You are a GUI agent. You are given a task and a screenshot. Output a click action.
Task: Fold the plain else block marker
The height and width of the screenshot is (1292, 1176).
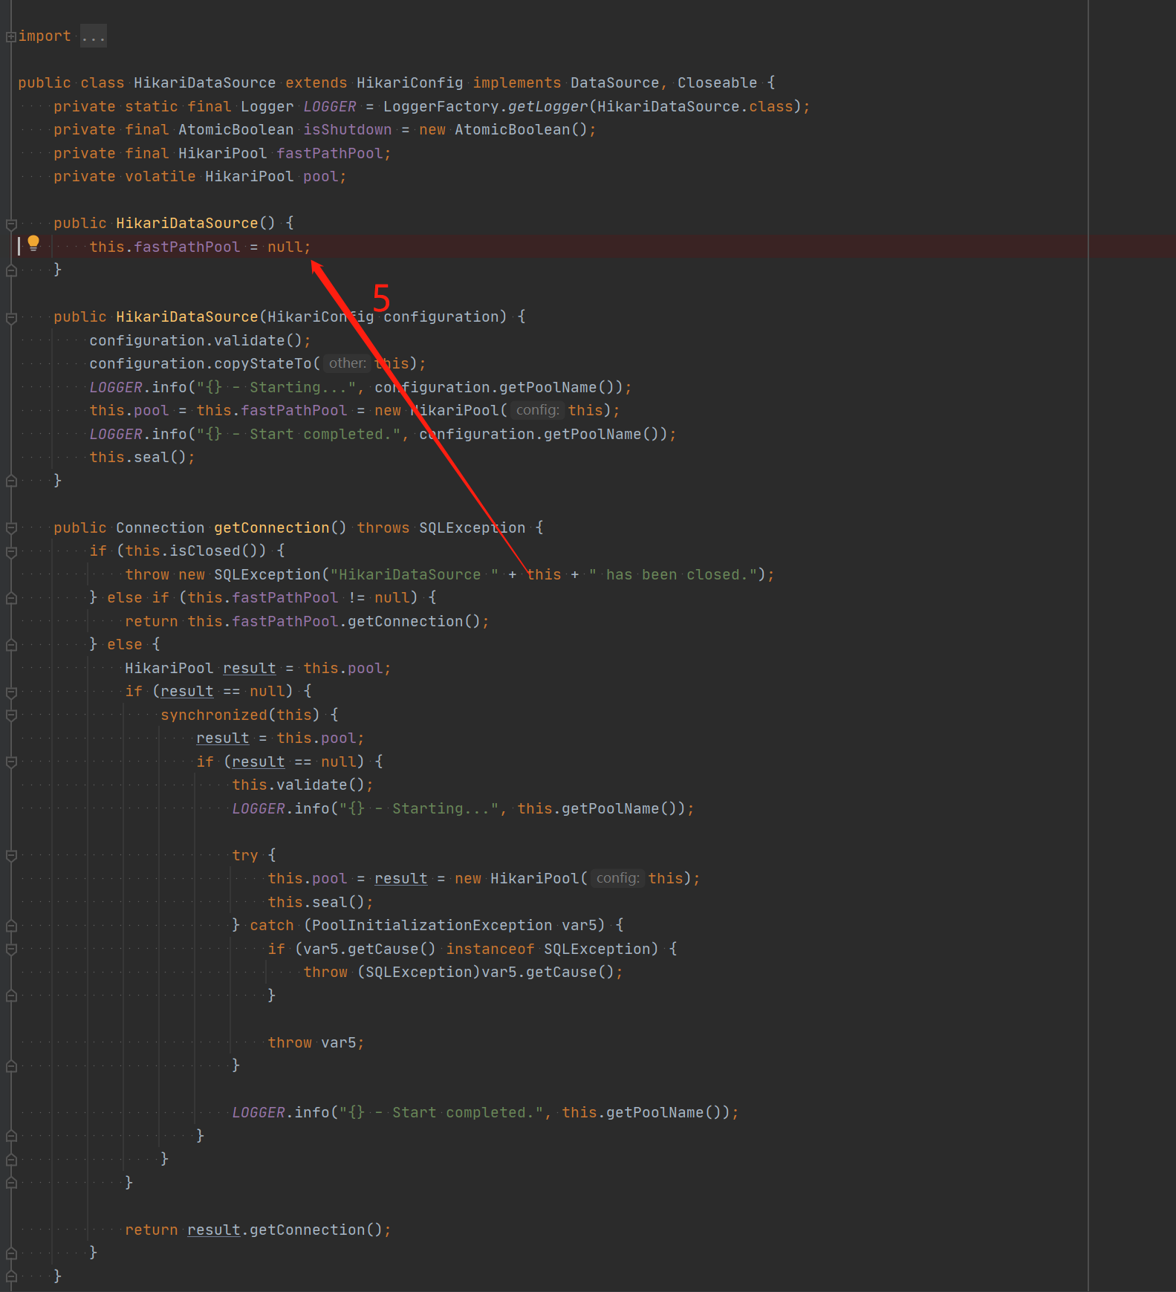point(11,645)
